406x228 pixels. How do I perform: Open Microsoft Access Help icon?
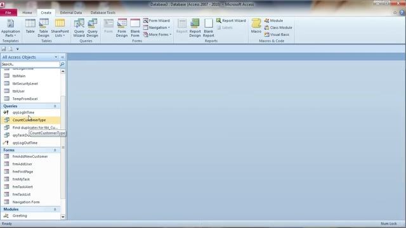click(x=402, y=13)
